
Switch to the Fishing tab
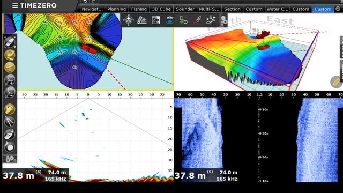[139, 9]
